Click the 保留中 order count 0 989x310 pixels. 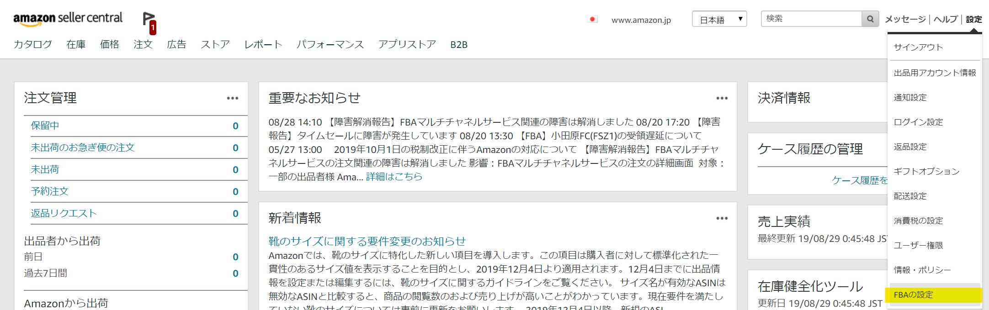[235, 126]
